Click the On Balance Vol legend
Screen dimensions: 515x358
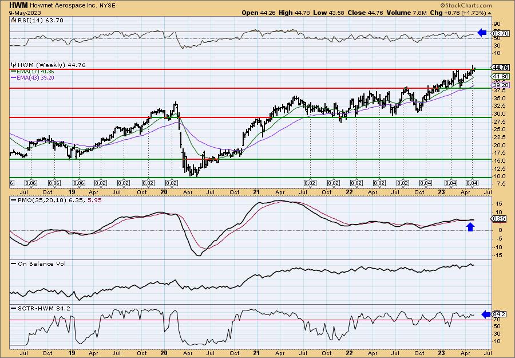coord(38,263)
